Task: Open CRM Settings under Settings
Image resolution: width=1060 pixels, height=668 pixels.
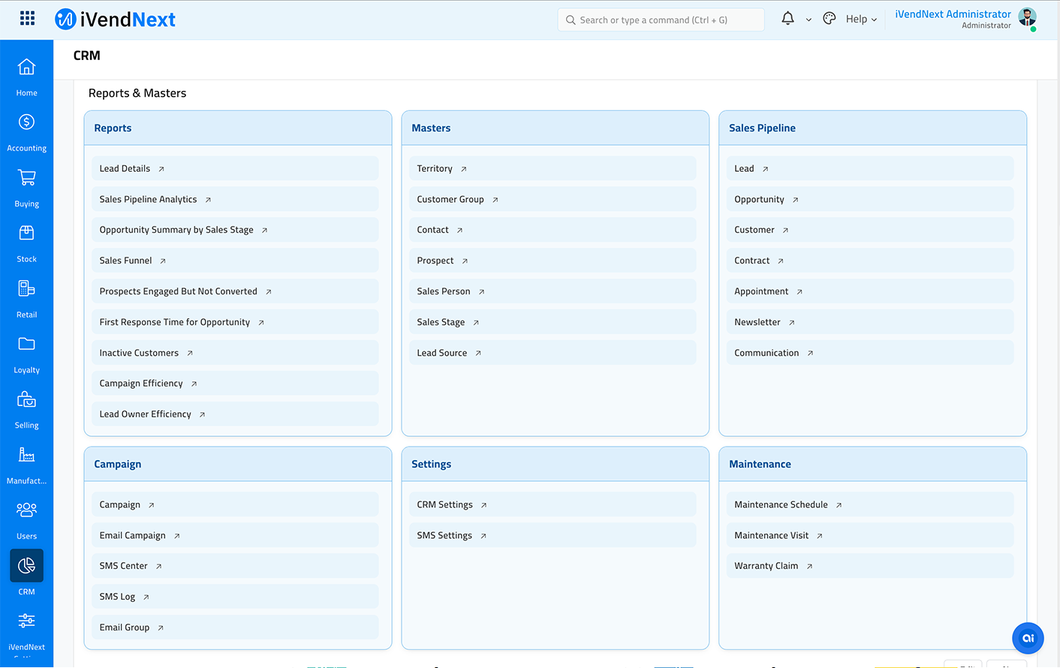Action: coord(444,504)
